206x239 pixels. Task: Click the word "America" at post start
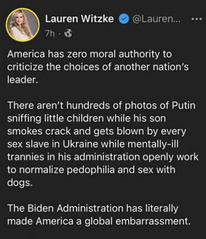point(26,54)
